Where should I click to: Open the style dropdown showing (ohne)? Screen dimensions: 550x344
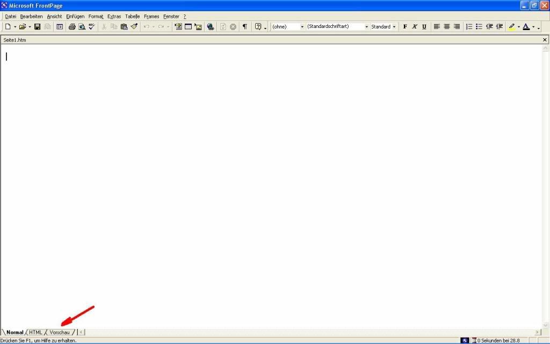pyautogui.click(x=302, y=27)
